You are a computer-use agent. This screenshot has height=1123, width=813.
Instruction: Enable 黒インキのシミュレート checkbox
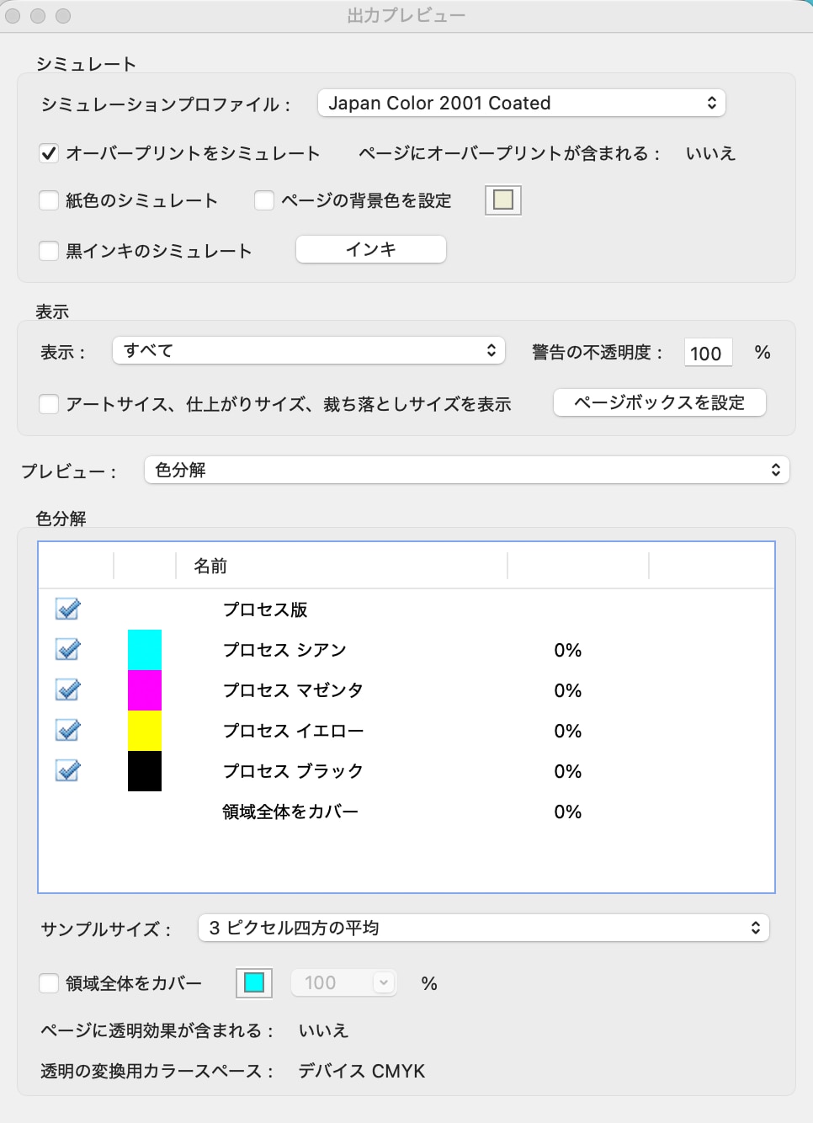[x=49, y=251]
